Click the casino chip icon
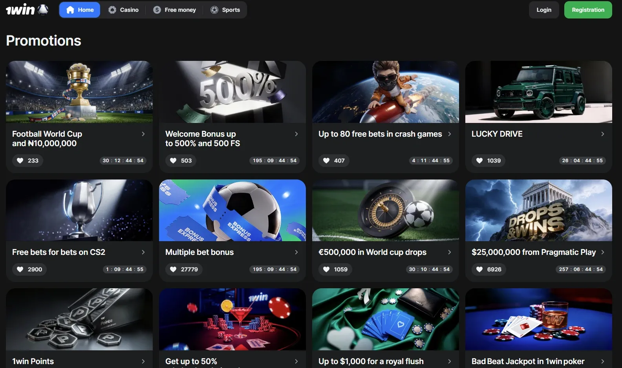 pyautogui.click(x=112, y=10)
